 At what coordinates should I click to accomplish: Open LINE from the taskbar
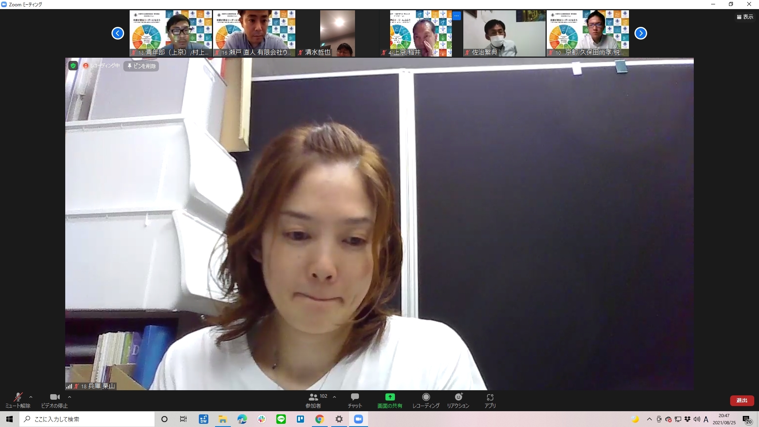click(x=281, y=419)
